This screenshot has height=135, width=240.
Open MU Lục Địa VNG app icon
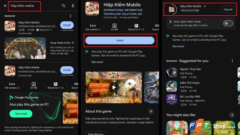click(172, 100)
